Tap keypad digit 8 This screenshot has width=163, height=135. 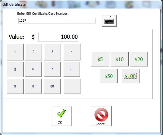pos(72,69)
